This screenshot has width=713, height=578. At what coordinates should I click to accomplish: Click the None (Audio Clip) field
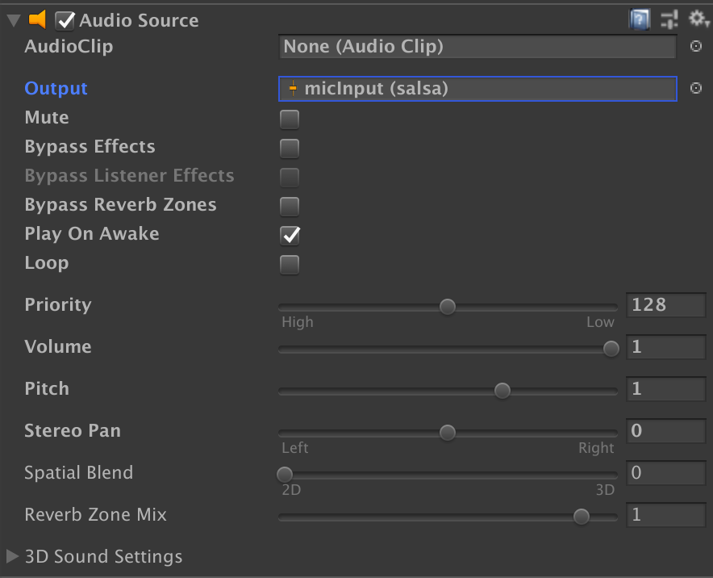pos(477,47)
